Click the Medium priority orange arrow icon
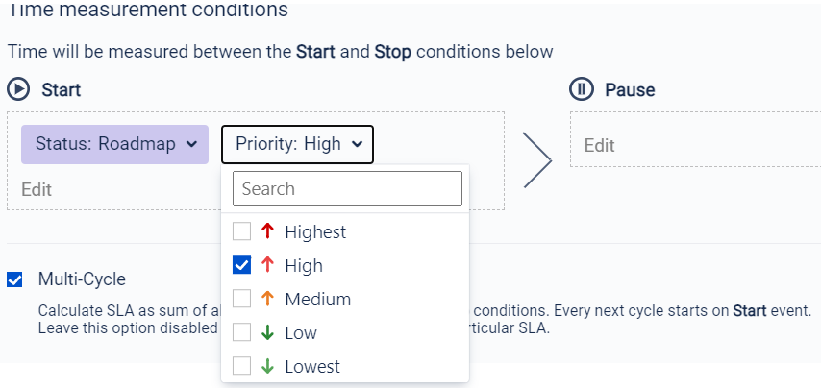This screenshot has height=388, width=821. tap(267, 299)
